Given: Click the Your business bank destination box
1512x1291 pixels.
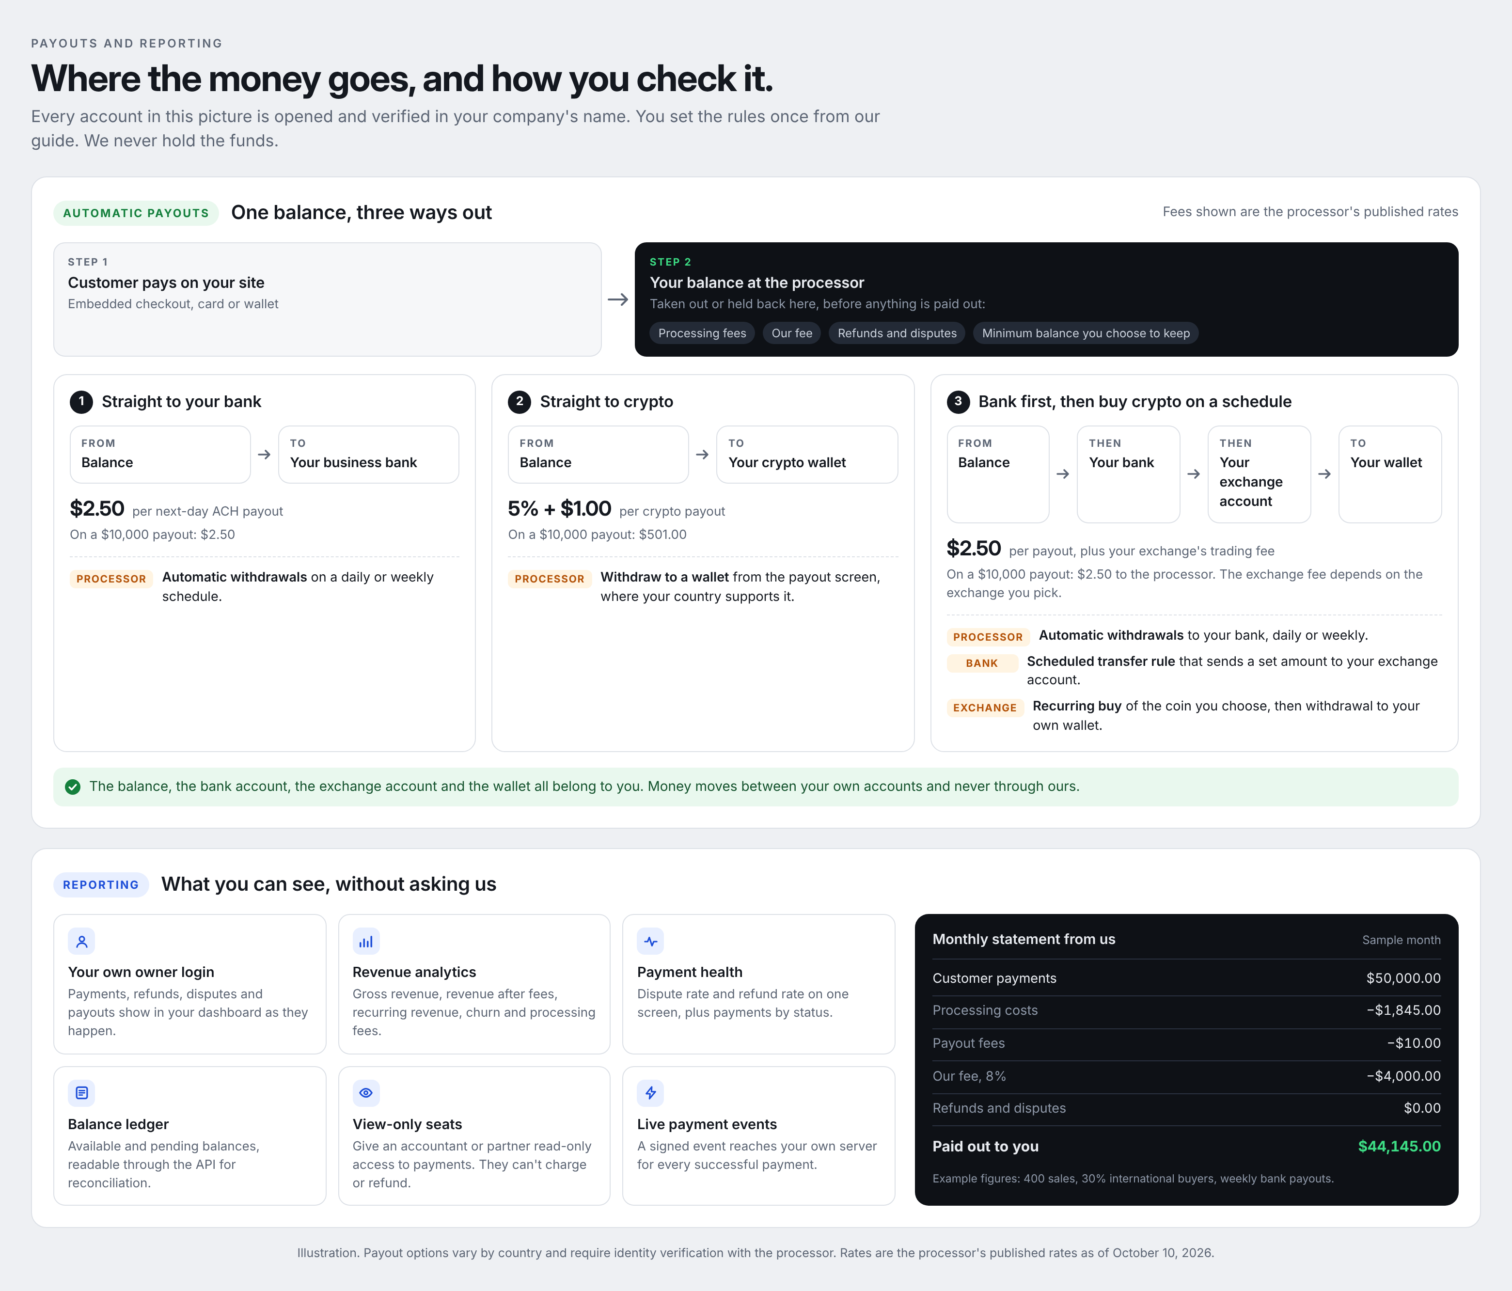Looking at the screenshot, I should (368, 455).
